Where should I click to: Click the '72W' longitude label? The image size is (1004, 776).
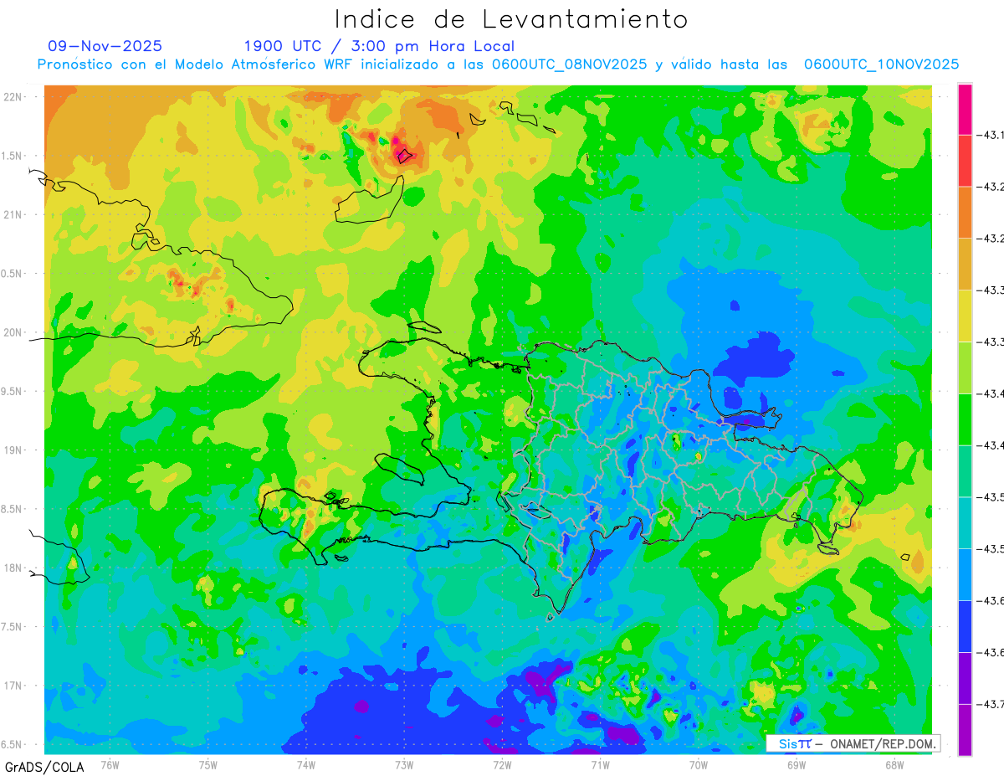(x=502, y=764)
